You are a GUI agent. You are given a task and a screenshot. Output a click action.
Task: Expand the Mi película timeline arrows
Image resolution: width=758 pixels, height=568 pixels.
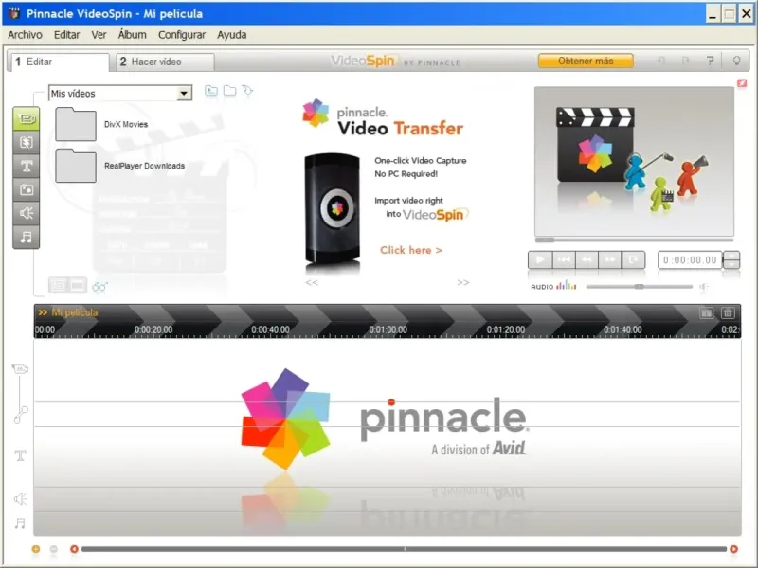(x=43, y=312)
